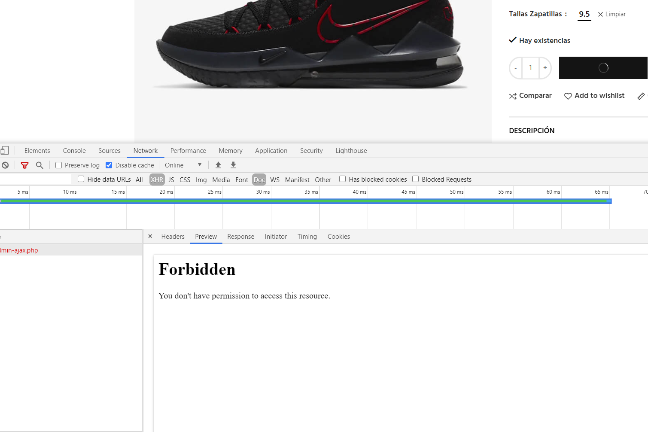Select the request Preview tab
Screen dimensions: 648x432
point(206,237)
